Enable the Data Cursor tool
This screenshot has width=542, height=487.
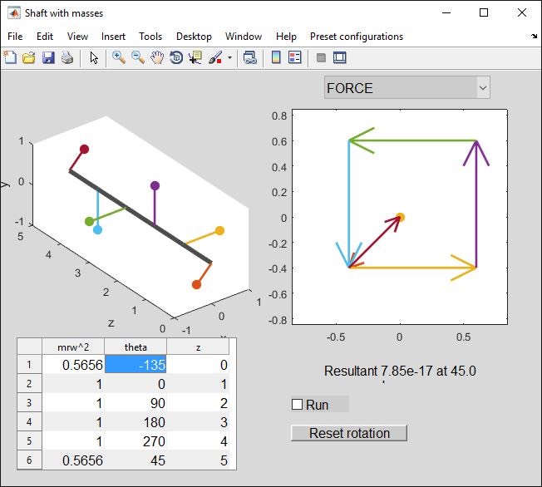point(195,57)
